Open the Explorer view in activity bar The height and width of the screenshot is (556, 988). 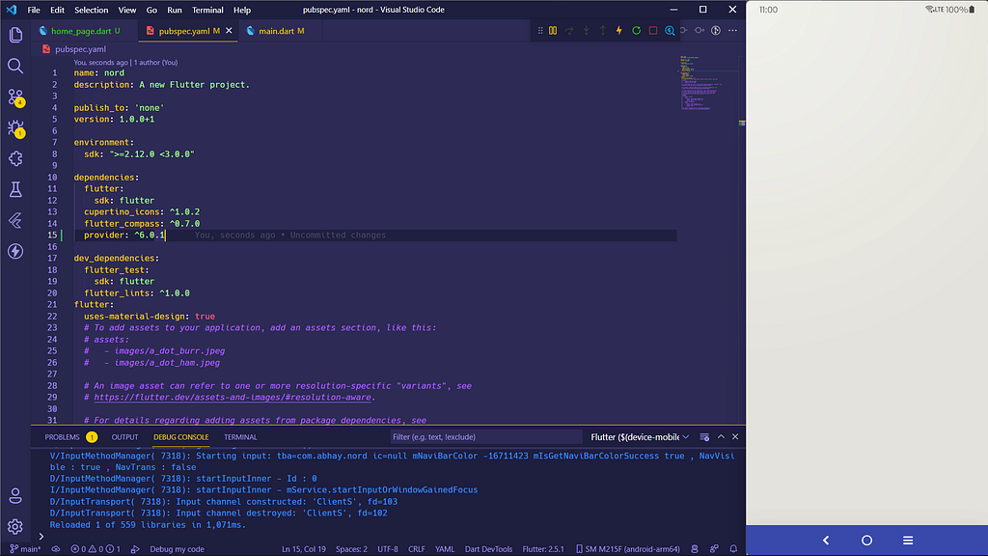pyautogui.click(x=15, y=35)
